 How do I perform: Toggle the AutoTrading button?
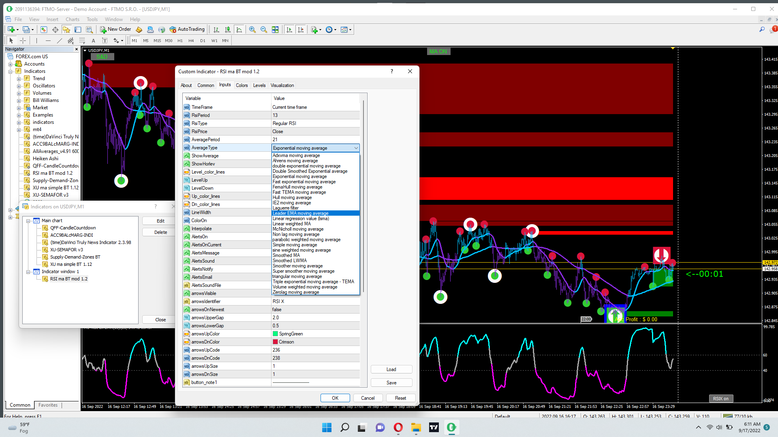pos(187,29)
